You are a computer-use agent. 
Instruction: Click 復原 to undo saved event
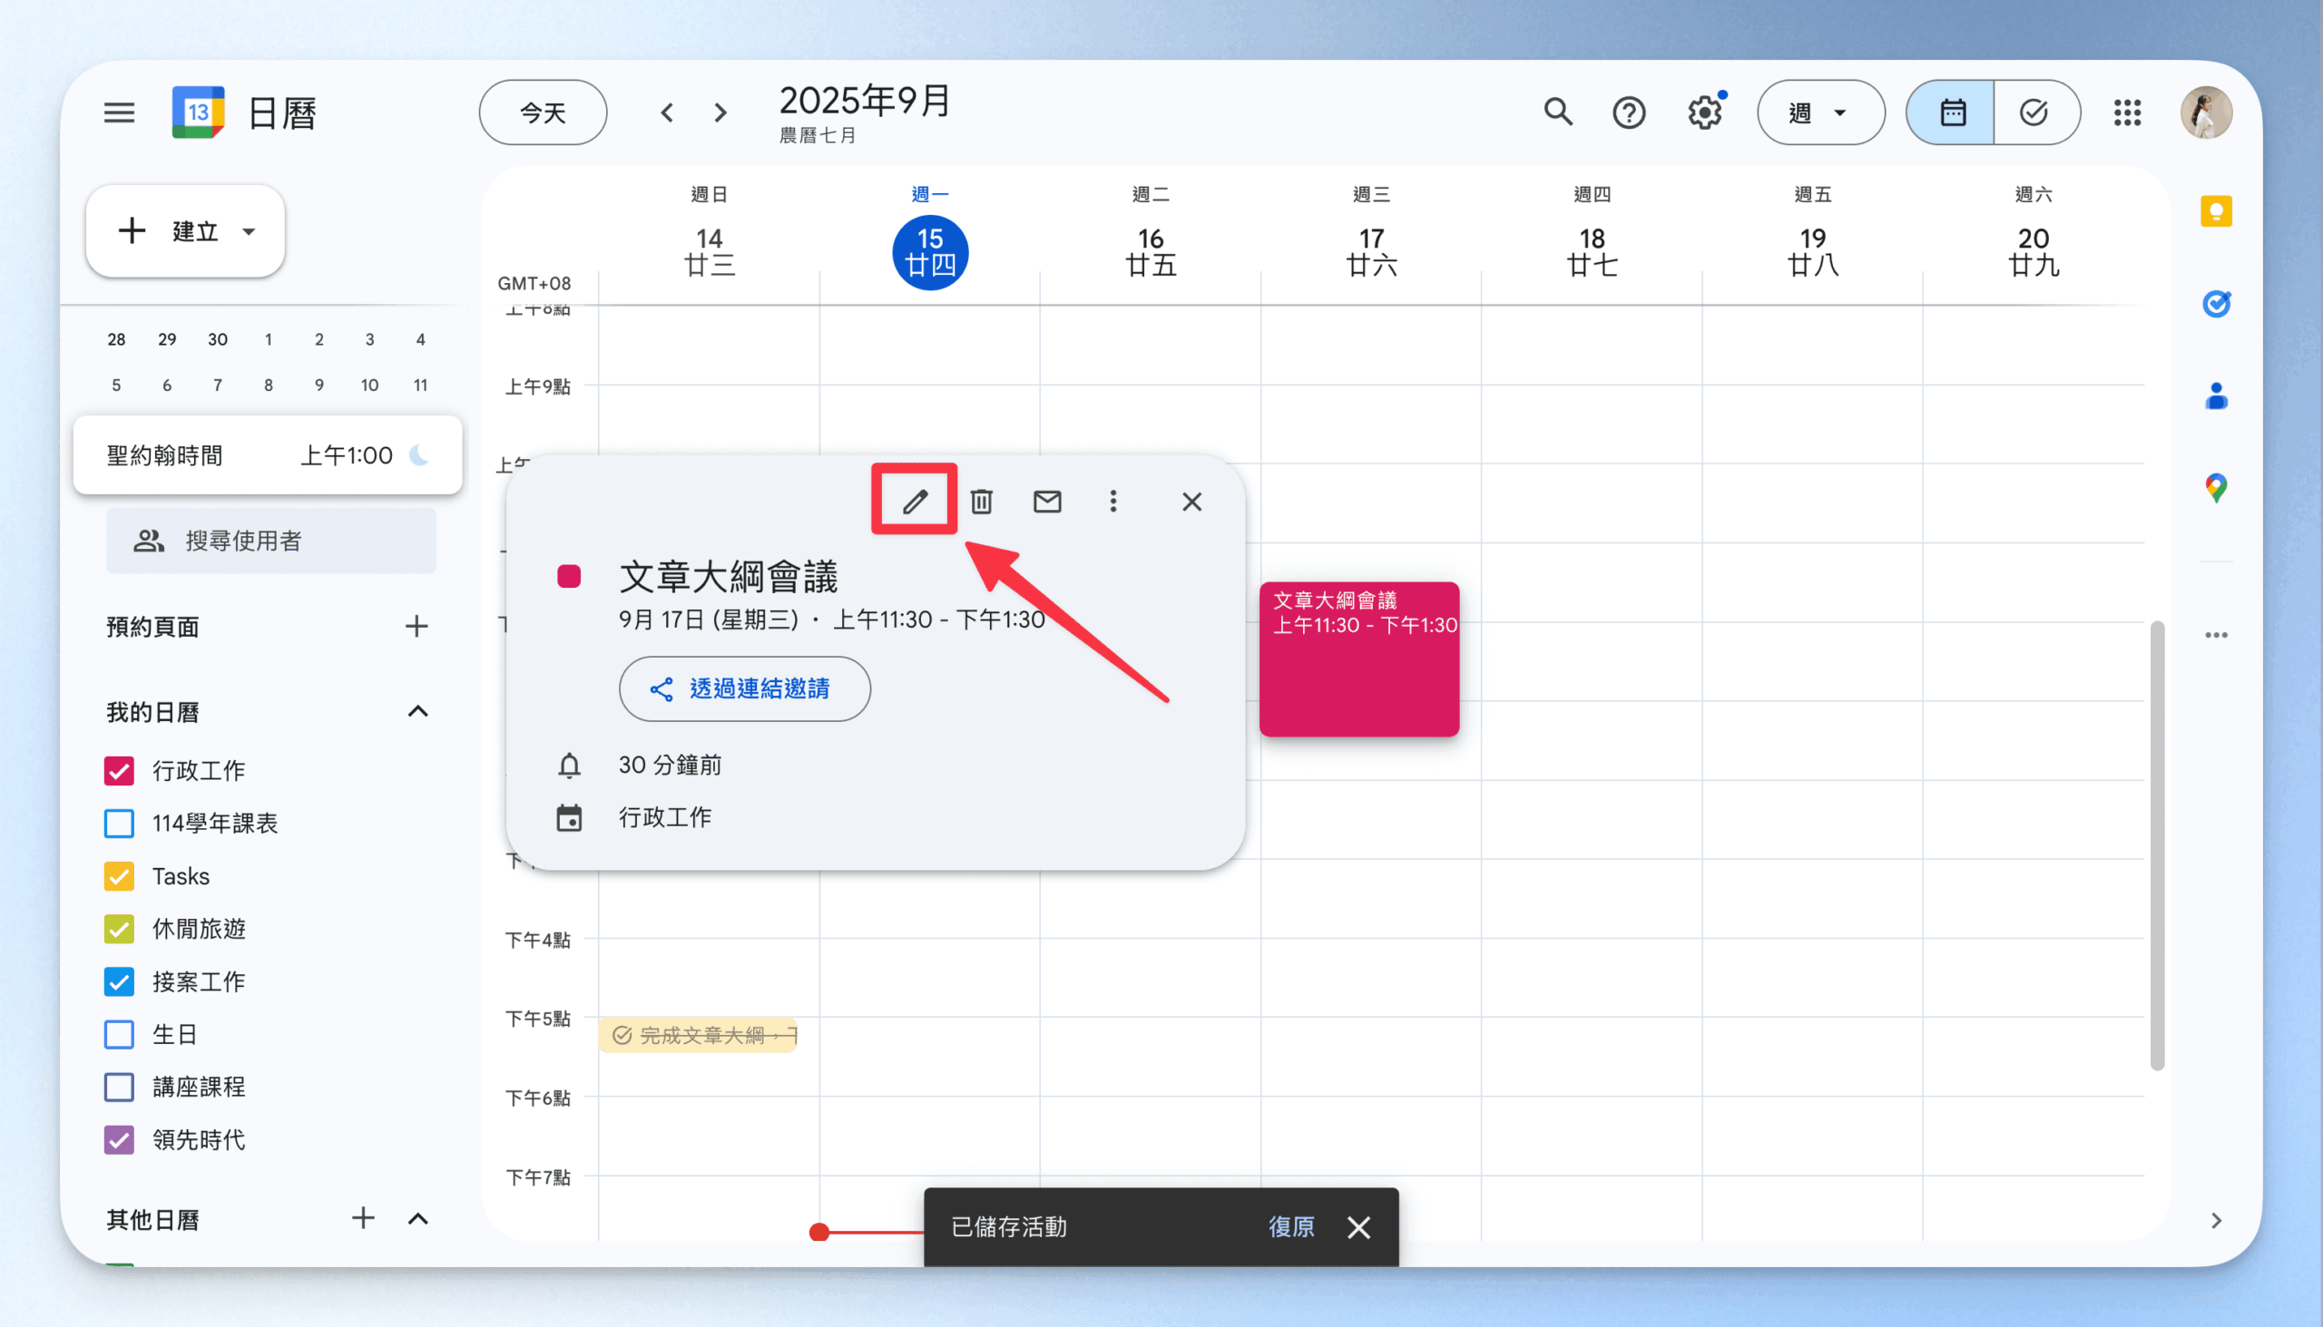[x=1291, y=1225]
